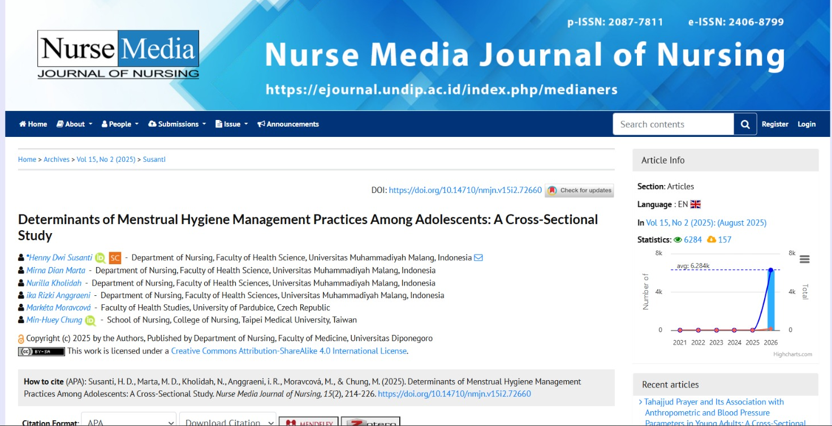
Task: Click the open access lock icon
Action: click(21, 339)
